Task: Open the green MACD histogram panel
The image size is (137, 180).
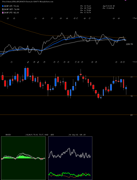Action: 23,158
